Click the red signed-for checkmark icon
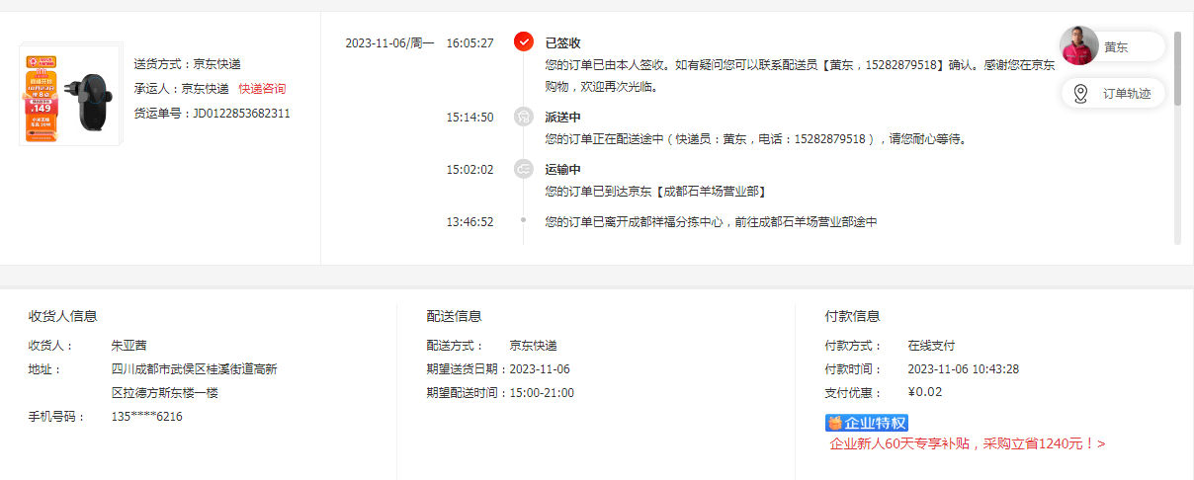Viewport: 1194px width, 480px height. coord(524,42)
